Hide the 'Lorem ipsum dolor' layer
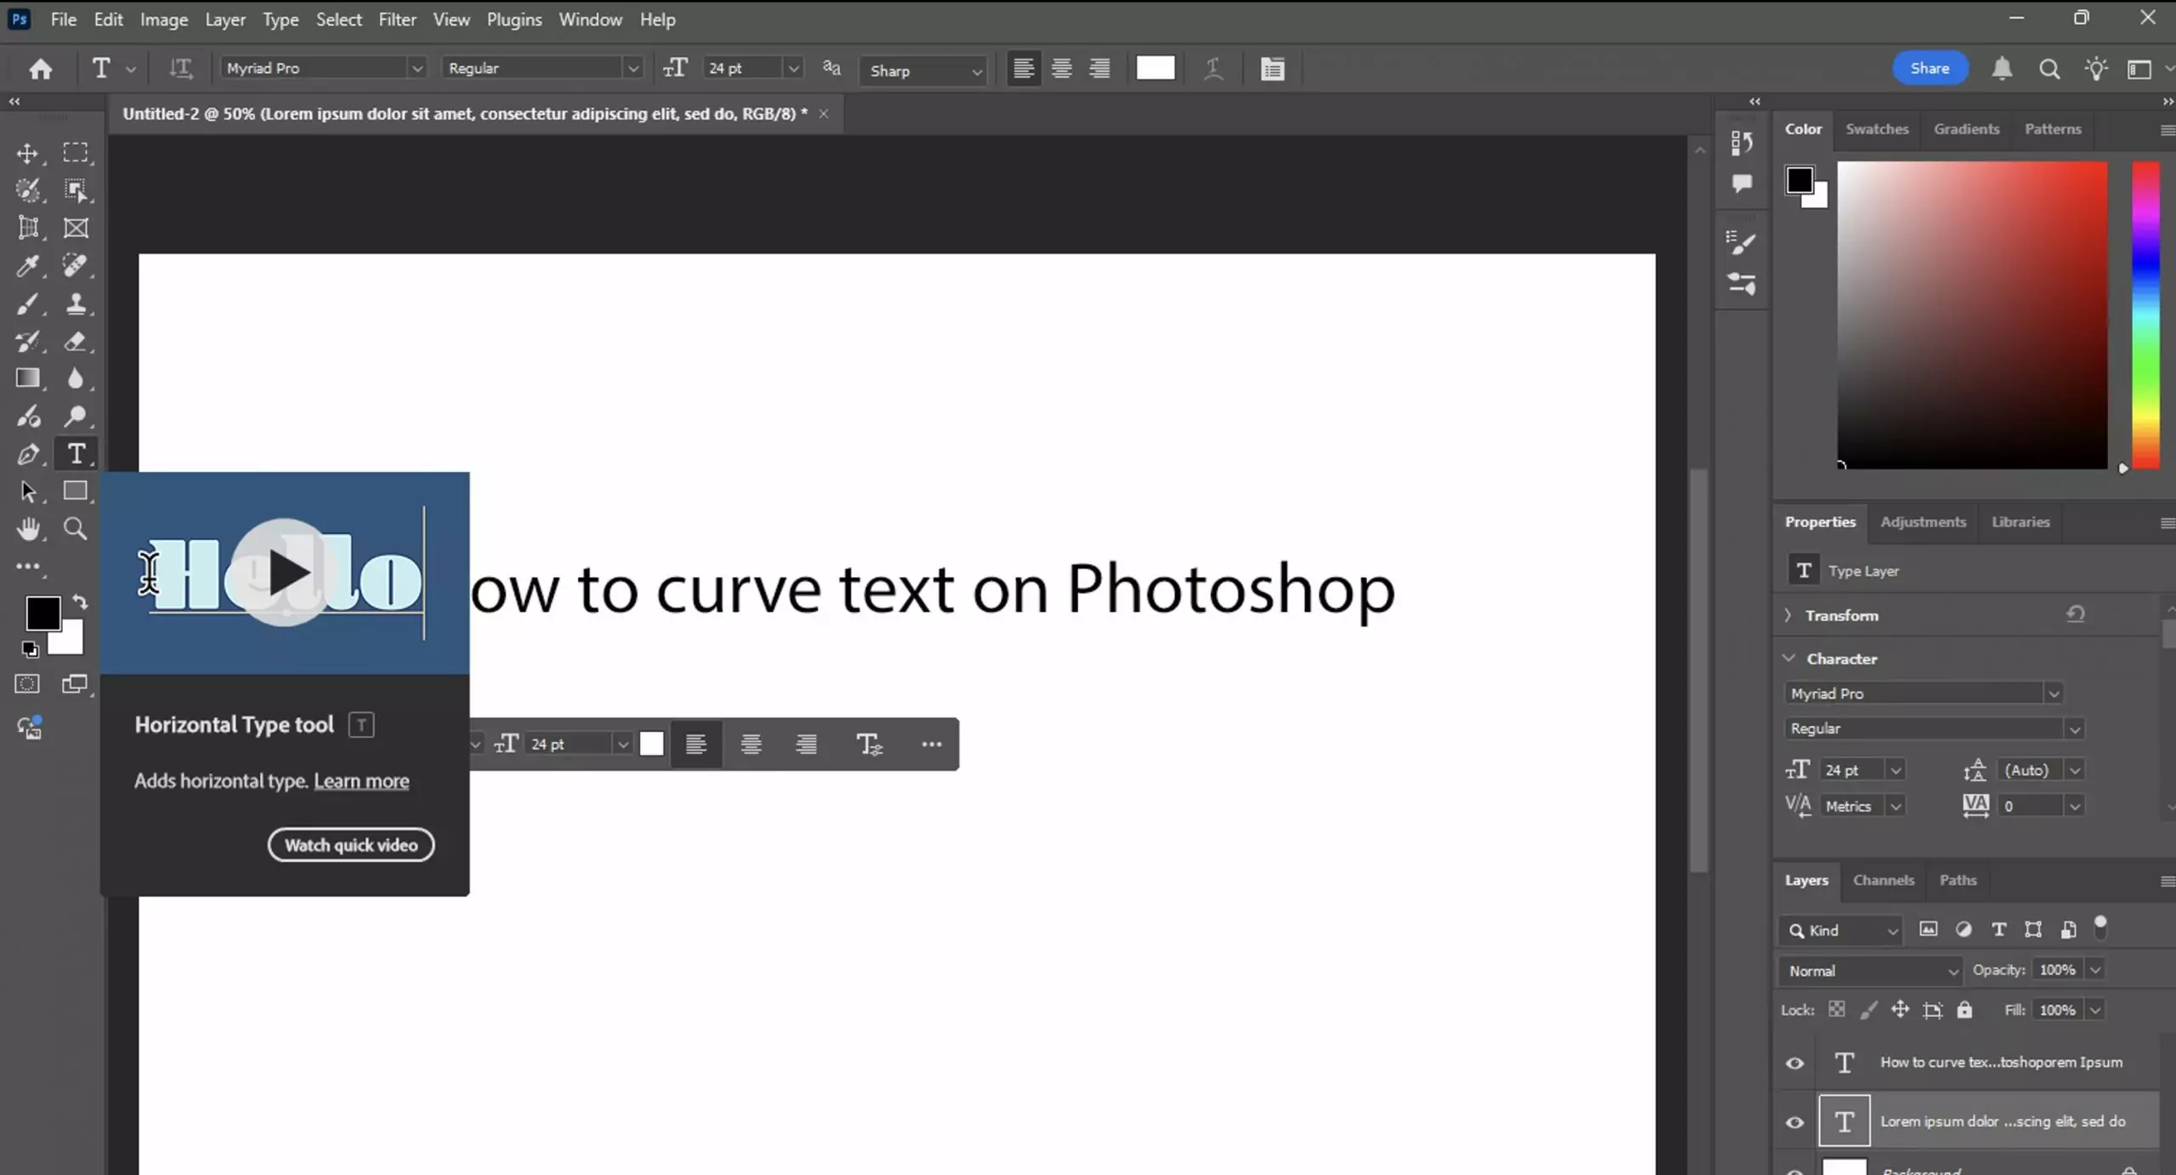The image size is (2176, 1175). click(1794, 1121)
